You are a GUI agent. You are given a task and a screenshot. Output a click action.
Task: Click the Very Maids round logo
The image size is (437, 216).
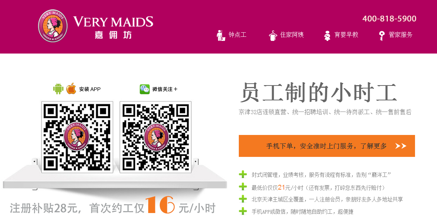[53, 26]
